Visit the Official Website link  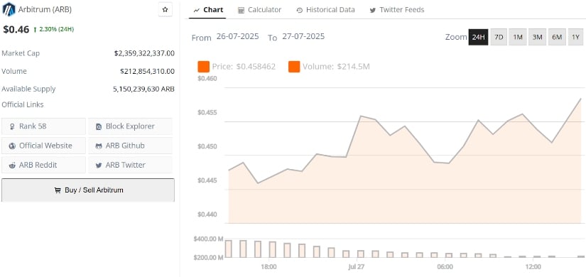pyautogui.click(x=43, y=146)
